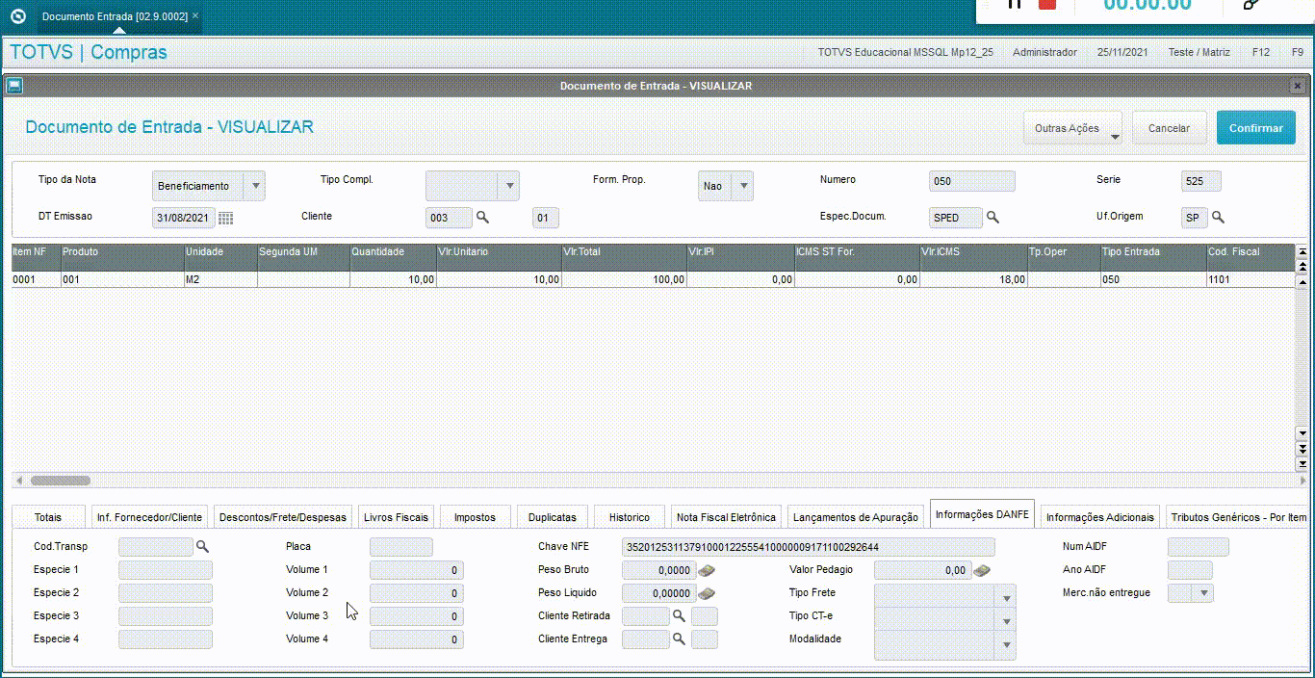This screenshot has width=1315, height=678.
Task: Click the recorder stop button
Action: [1046, 4]
